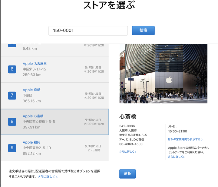Click the number 9 store badge
218x187 pixels.
coord(12,148)
